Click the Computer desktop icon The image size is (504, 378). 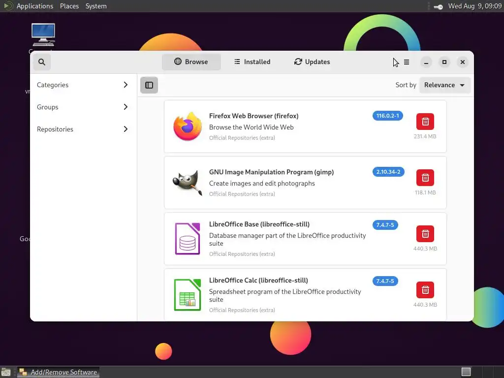tap(43, 35)
